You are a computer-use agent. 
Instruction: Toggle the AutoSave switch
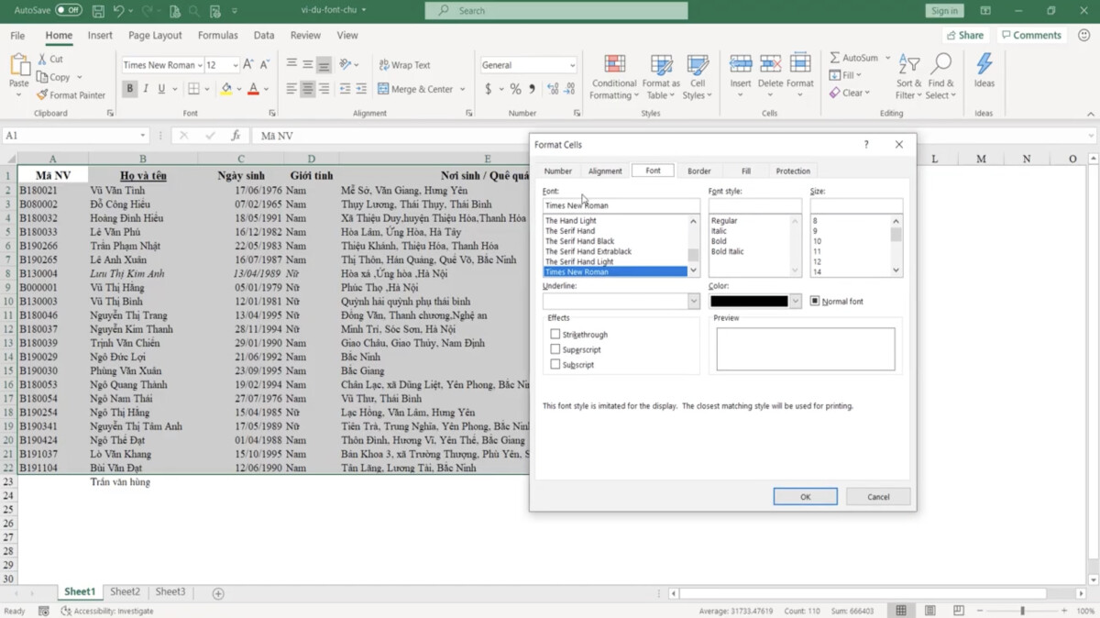(68, 10)
